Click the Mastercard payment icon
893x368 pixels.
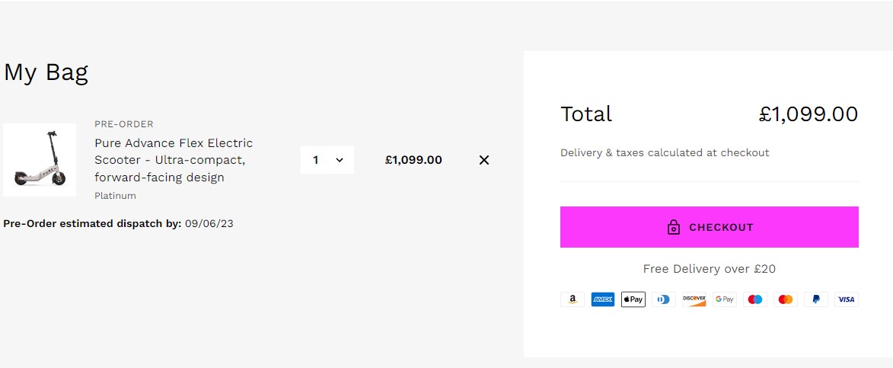click(785, 299)
